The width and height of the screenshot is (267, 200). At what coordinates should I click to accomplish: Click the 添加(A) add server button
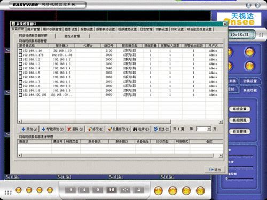[29, 129]
